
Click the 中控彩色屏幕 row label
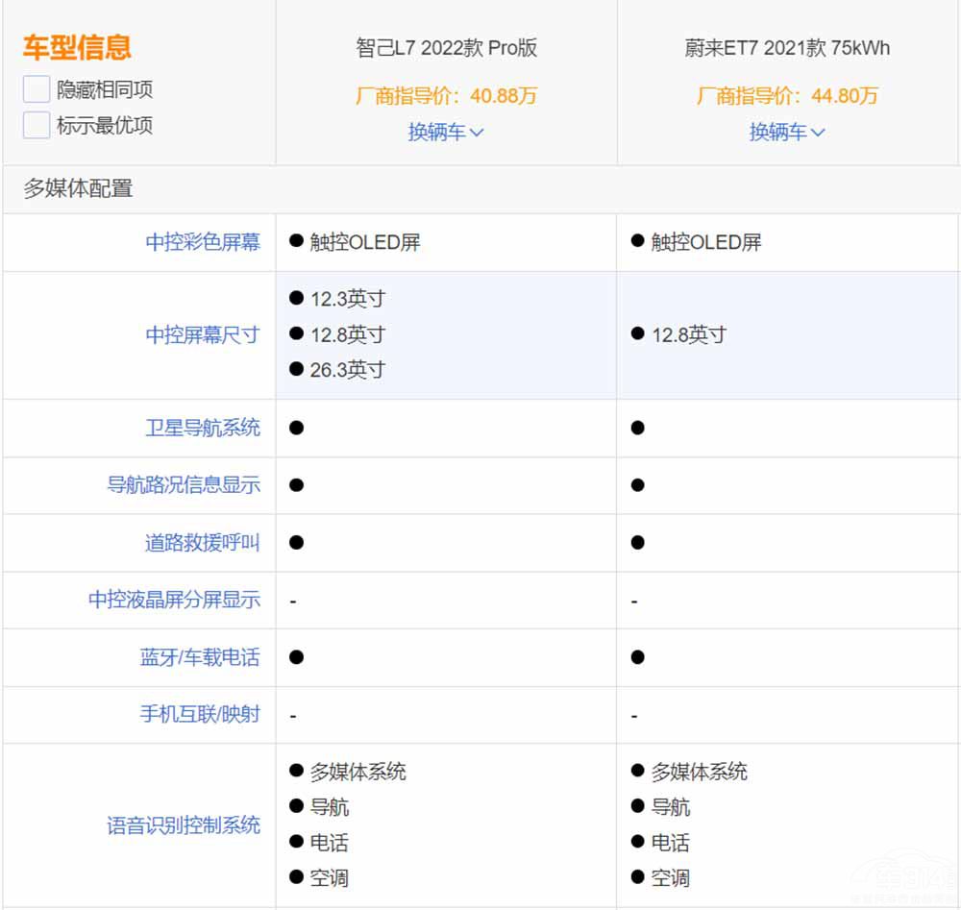[203, 242]
